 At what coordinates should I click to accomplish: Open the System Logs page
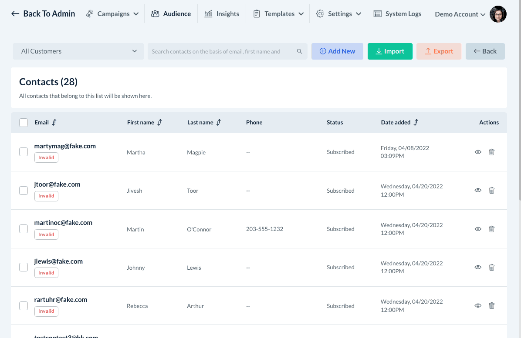397,13
